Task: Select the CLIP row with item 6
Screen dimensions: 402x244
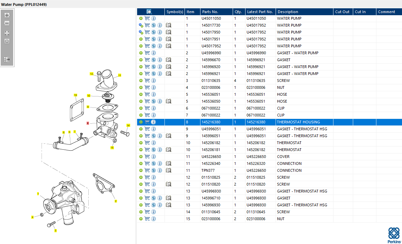Action: [x=269, y=108]
